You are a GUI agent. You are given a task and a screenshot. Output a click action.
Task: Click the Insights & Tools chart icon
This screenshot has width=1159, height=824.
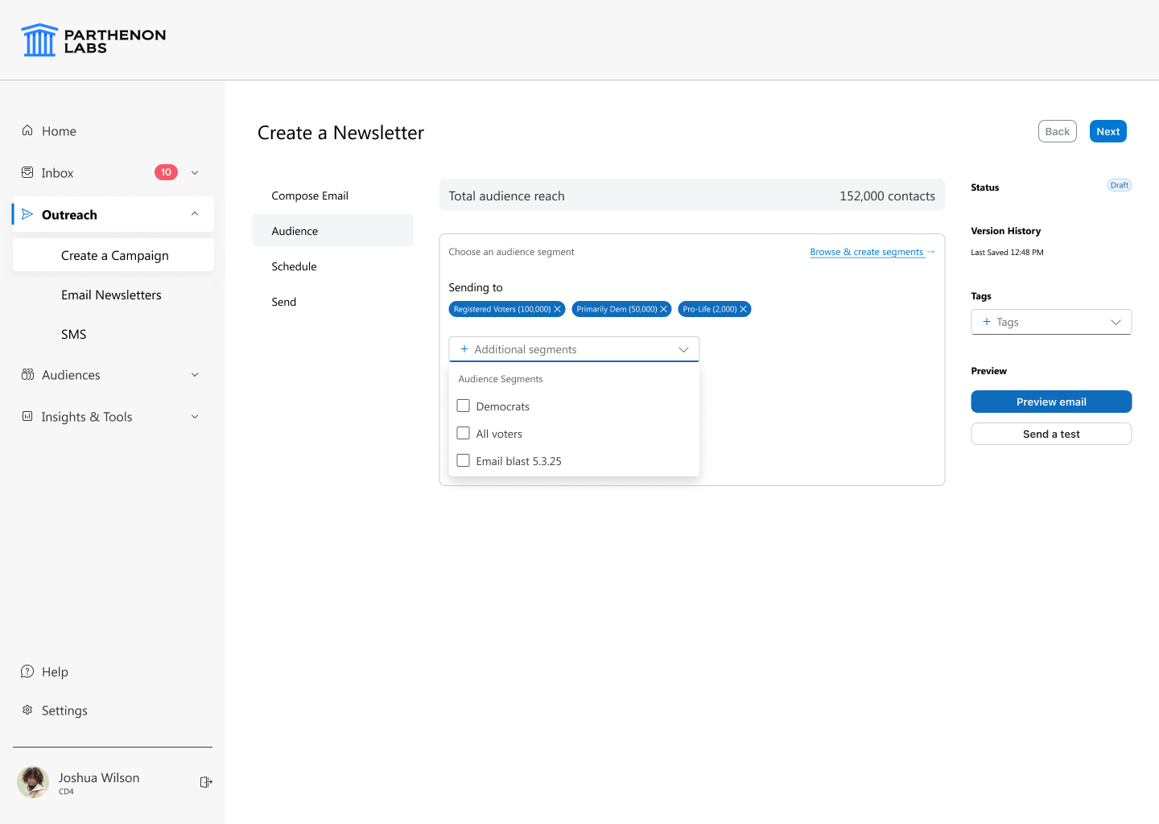[x=27, y=416]
